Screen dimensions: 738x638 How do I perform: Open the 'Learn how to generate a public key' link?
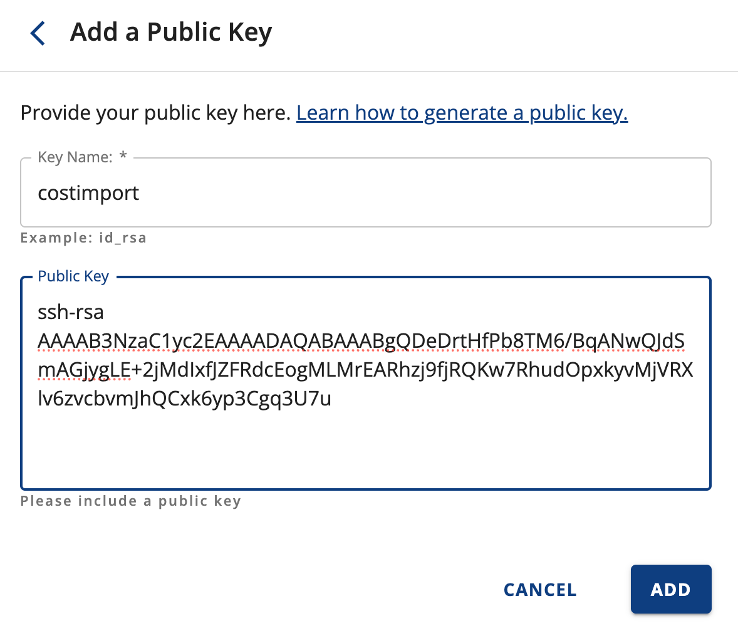point(462,113)
